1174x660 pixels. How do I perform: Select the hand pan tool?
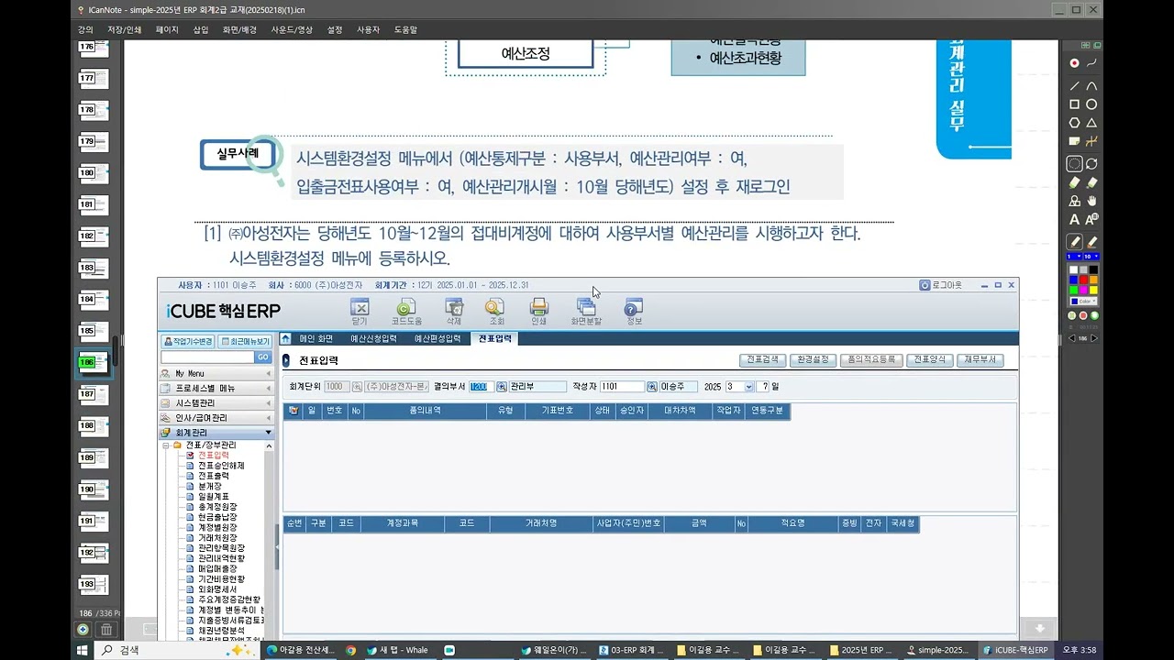click(x=1091, y=201)
